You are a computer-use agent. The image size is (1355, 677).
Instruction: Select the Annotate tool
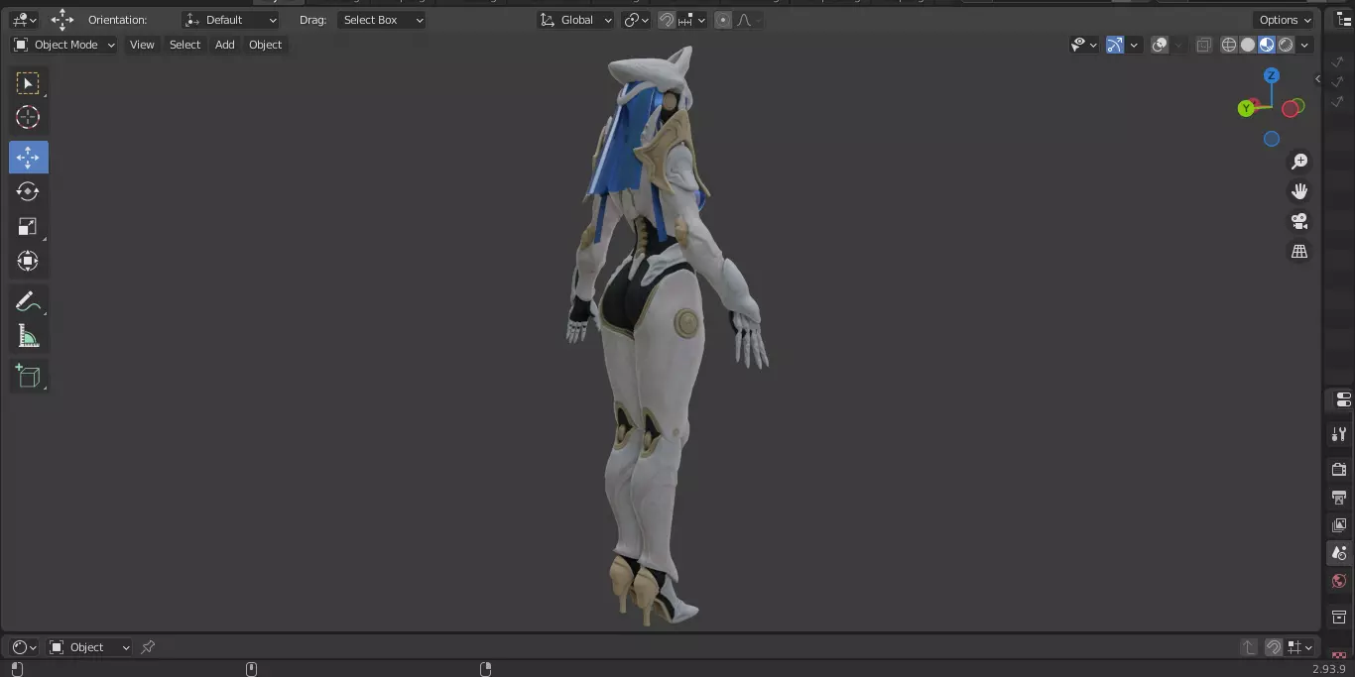[28, 302]
